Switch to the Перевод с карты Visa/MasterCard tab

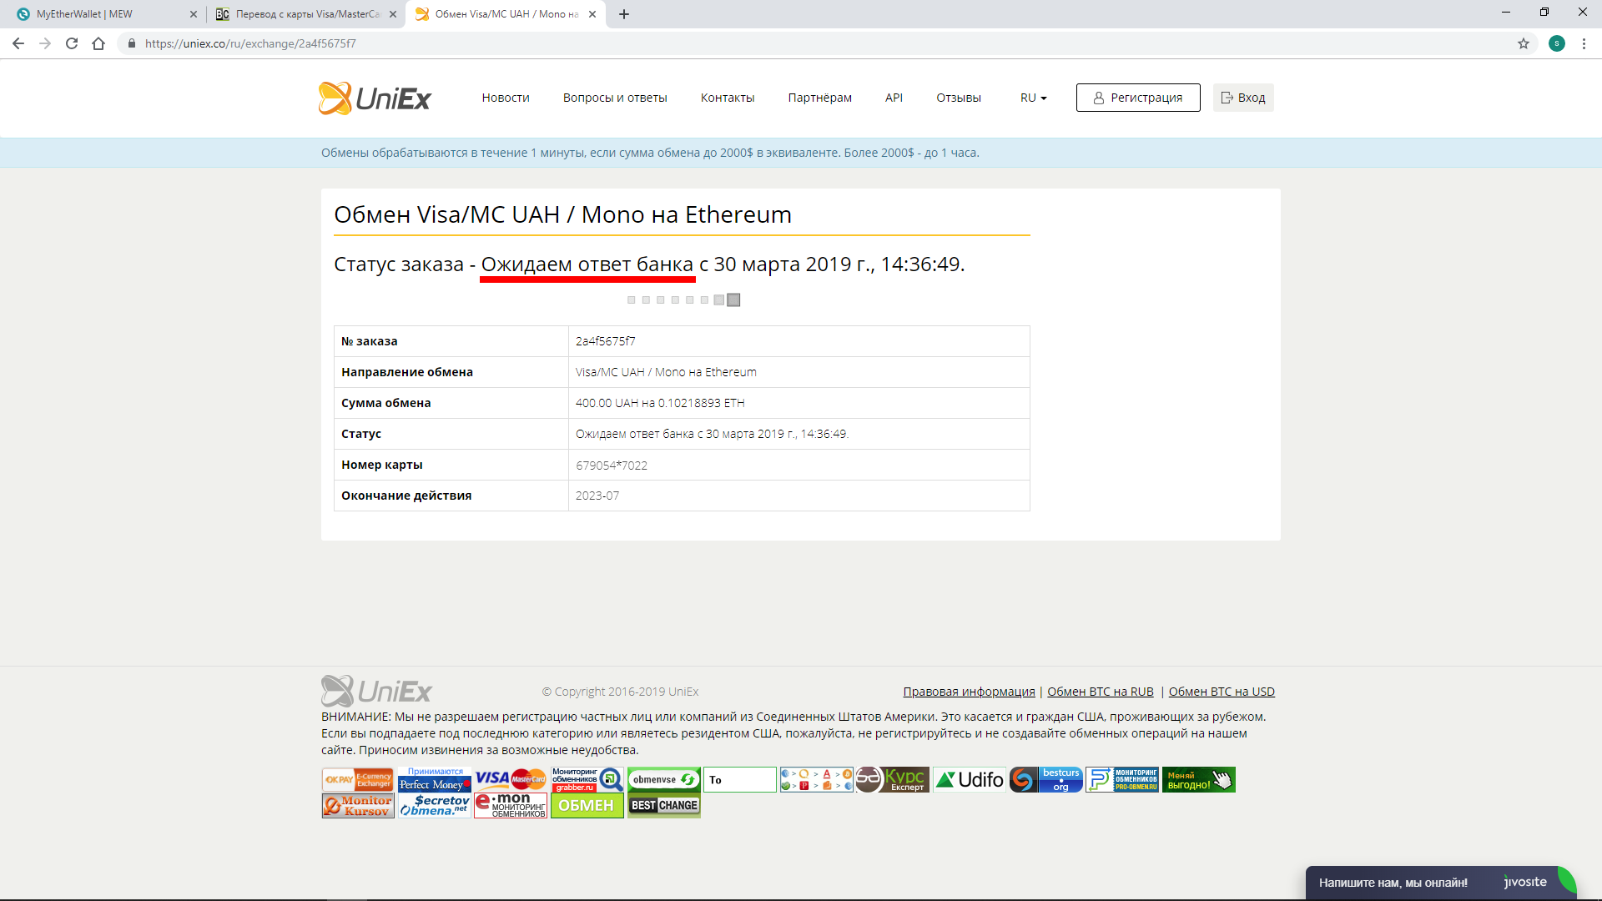coord(306,14)
